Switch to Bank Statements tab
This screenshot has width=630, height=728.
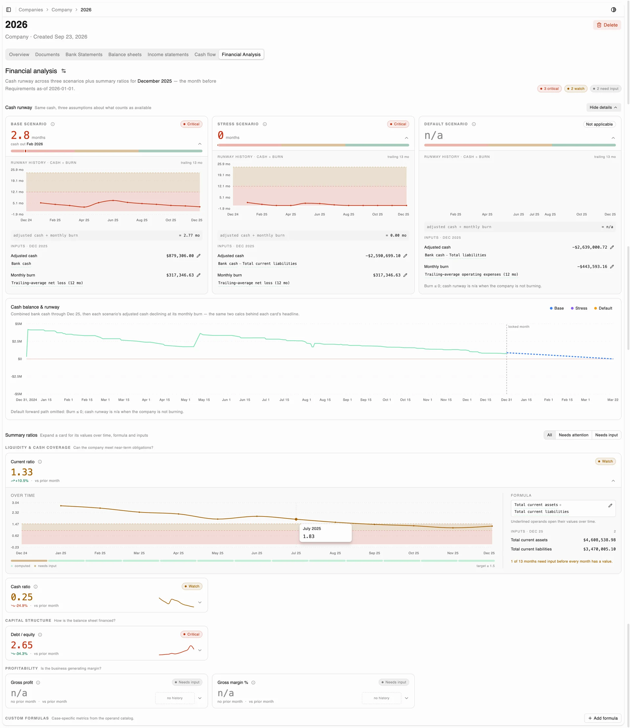[x=84, y=54]
